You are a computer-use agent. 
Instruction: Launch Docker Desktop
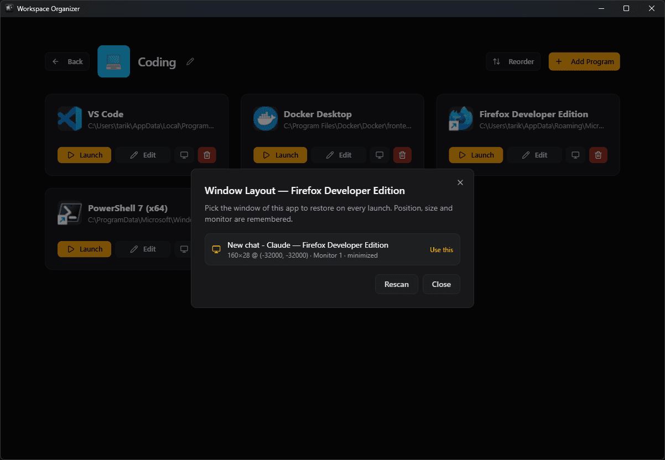tap(280, 155)
